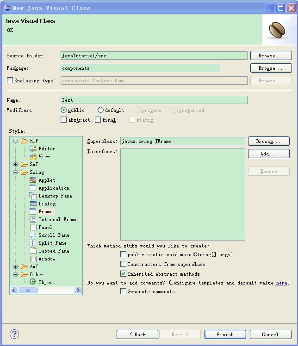Image resolution: width=298 pixels, height=346 pixels.
Task: Click the Cancel button
Action: coord(271,334)
